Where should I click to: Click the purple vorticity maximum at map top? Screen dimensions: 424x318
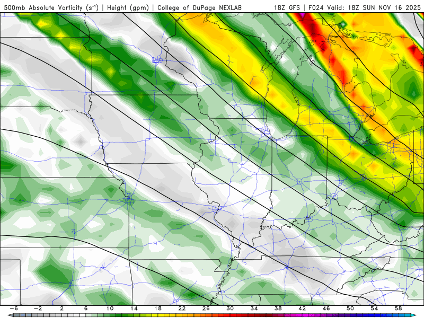[x=303, y=15]
